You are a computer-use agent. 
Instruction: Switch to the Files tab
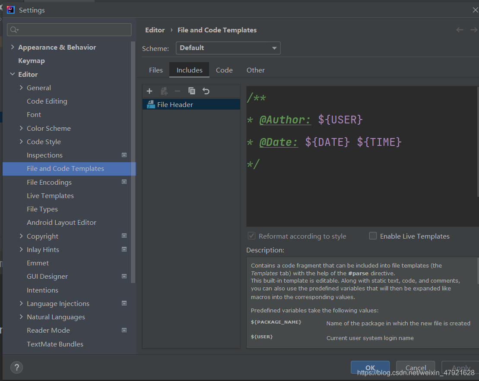[x=156, y=70]
